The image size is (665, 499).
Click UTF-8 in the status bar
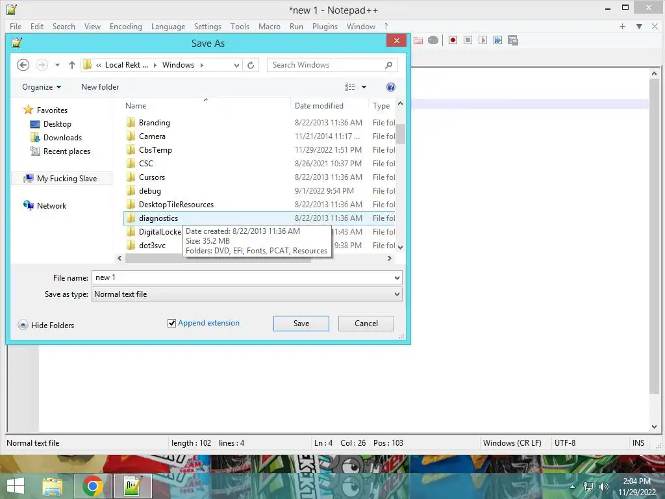coord(565,443)
